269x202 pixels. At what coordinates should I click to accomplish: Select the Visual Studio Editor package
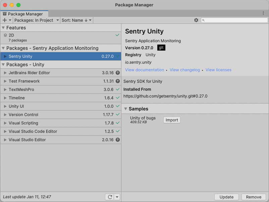pos(61,140)
